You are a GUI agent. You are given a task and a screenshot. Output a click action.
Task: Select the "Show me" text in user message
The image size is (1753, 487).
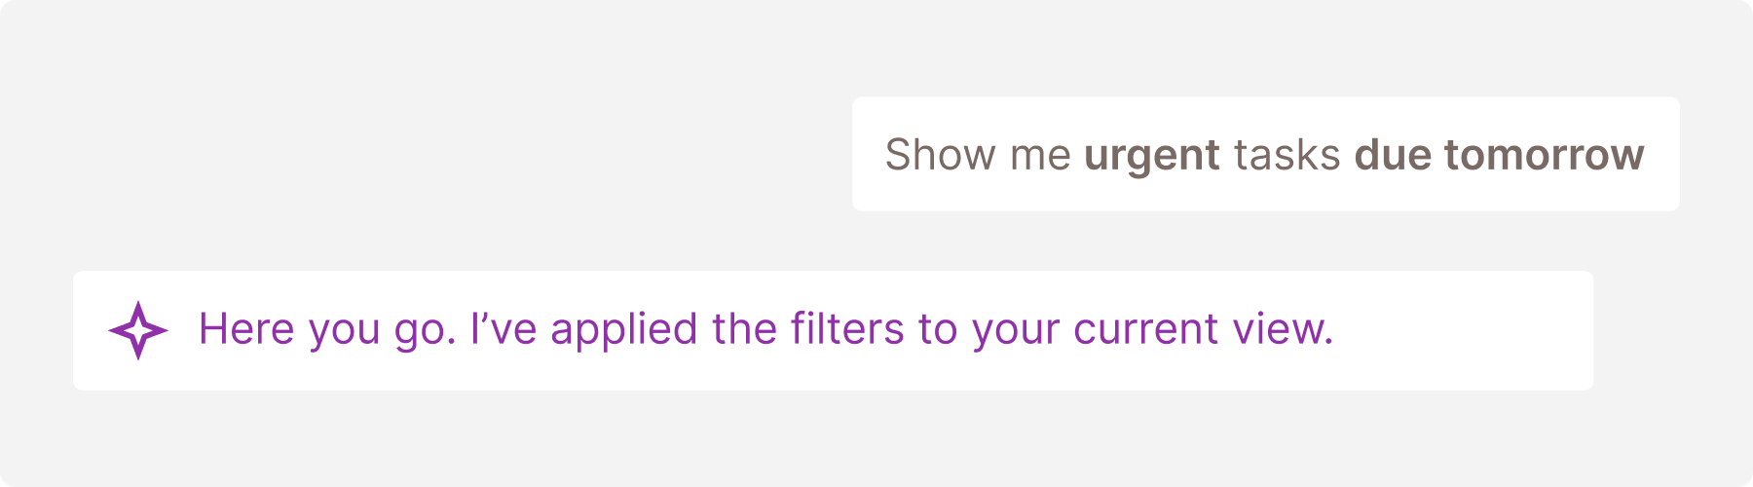977,155
